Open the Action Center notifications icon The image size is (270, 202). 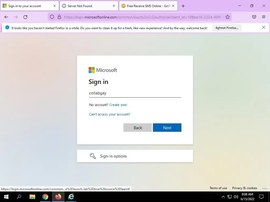tap(261, 197)
